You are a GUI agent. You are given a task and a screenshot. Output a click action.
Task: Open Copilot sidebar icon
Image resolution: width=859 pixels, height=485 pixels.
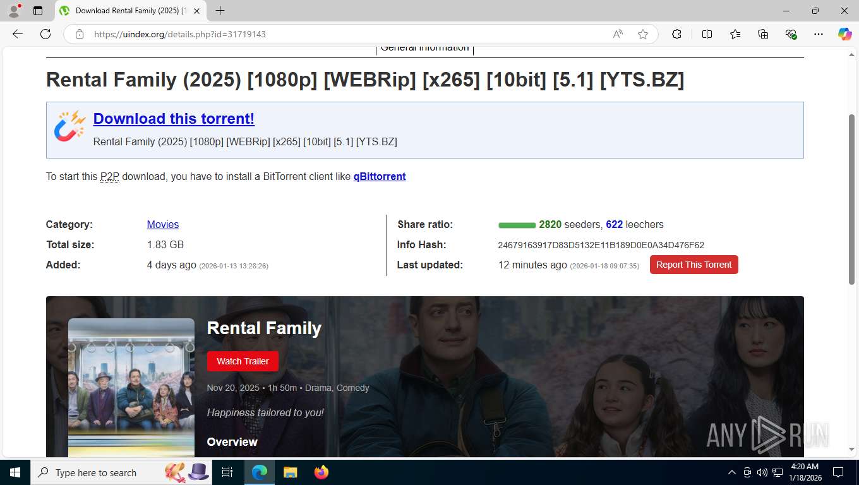844,34
